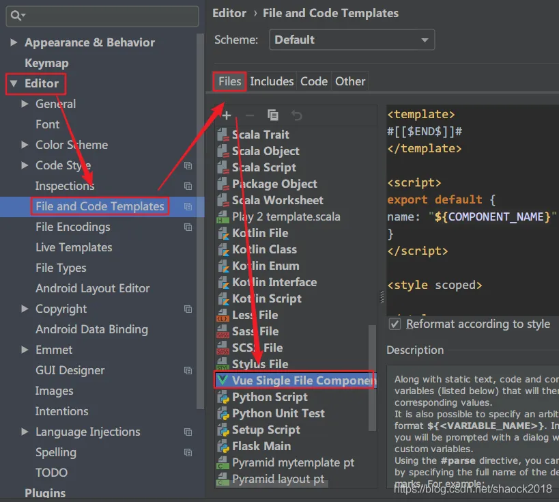The image size is (559, 502).
Task: Click project-level icon beside Spelling
Action: pos(188,453)
